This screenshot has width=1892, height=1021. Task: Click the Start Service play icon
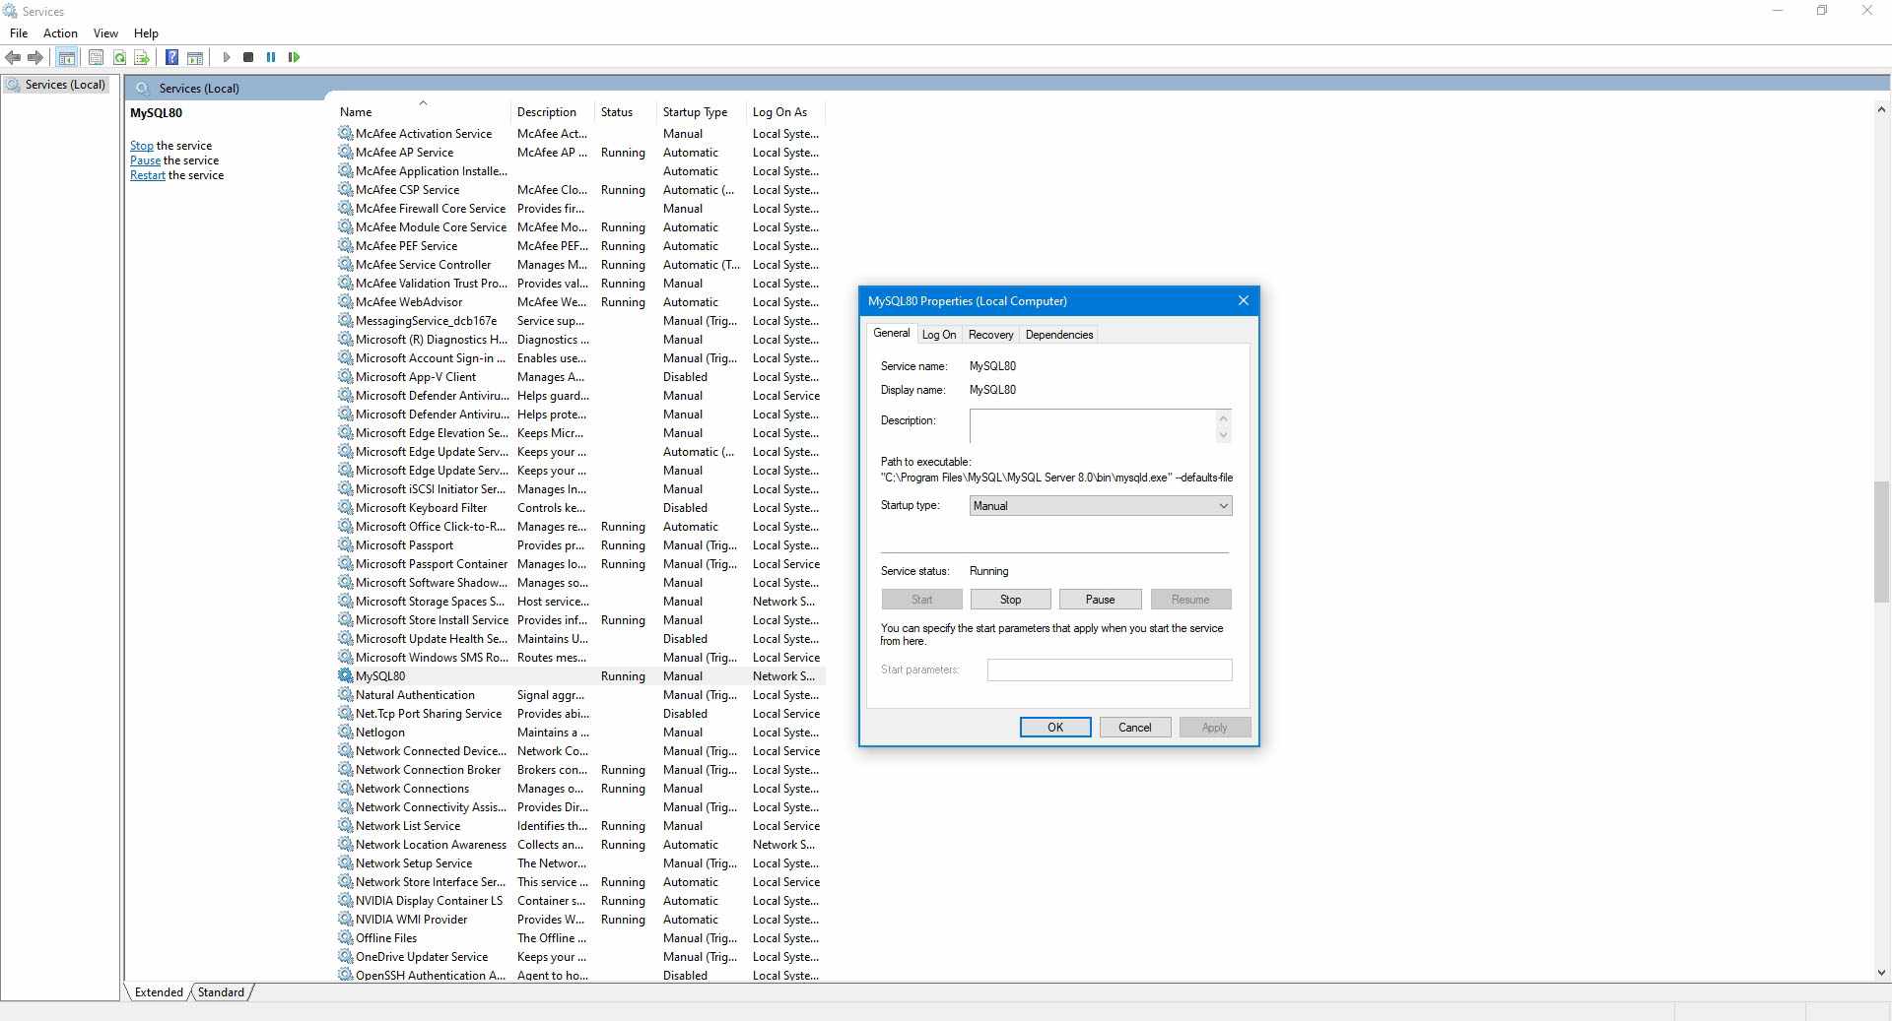point(227,57)
